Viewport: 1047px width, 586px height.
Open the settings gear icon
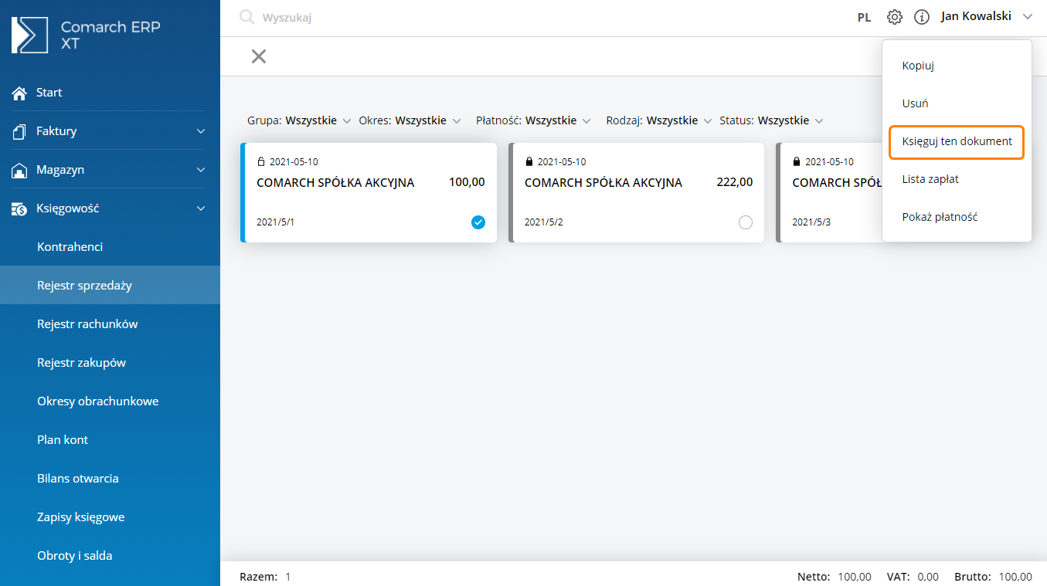click(895, 17)
